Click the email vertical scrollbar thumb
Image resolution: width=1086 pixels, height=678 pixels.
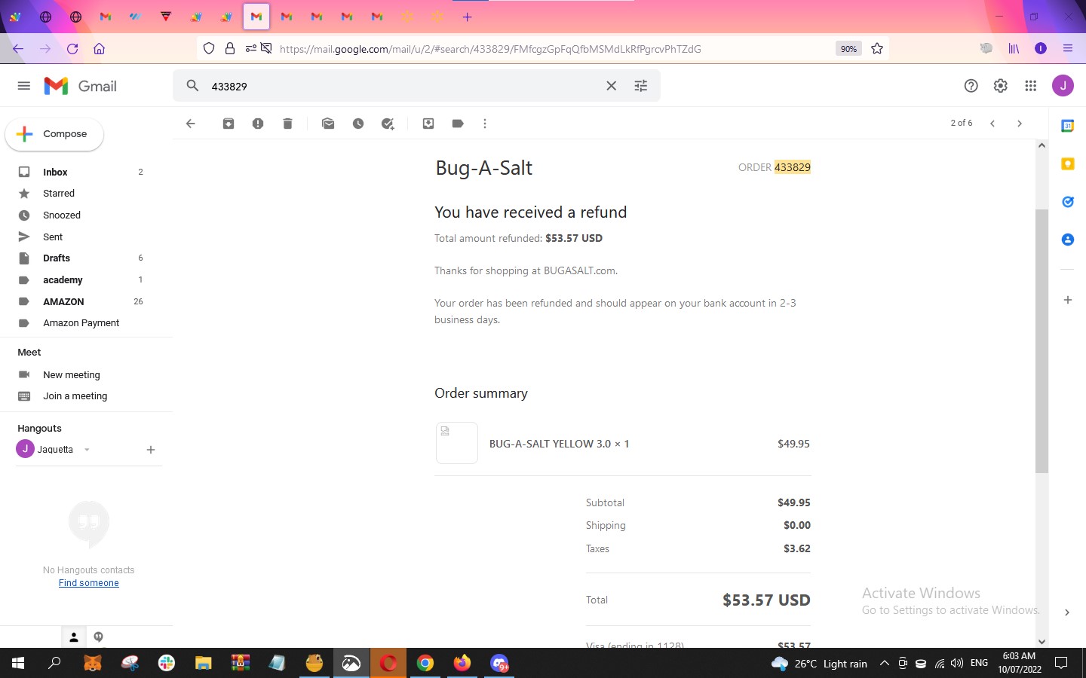[x=1042, y=341]
